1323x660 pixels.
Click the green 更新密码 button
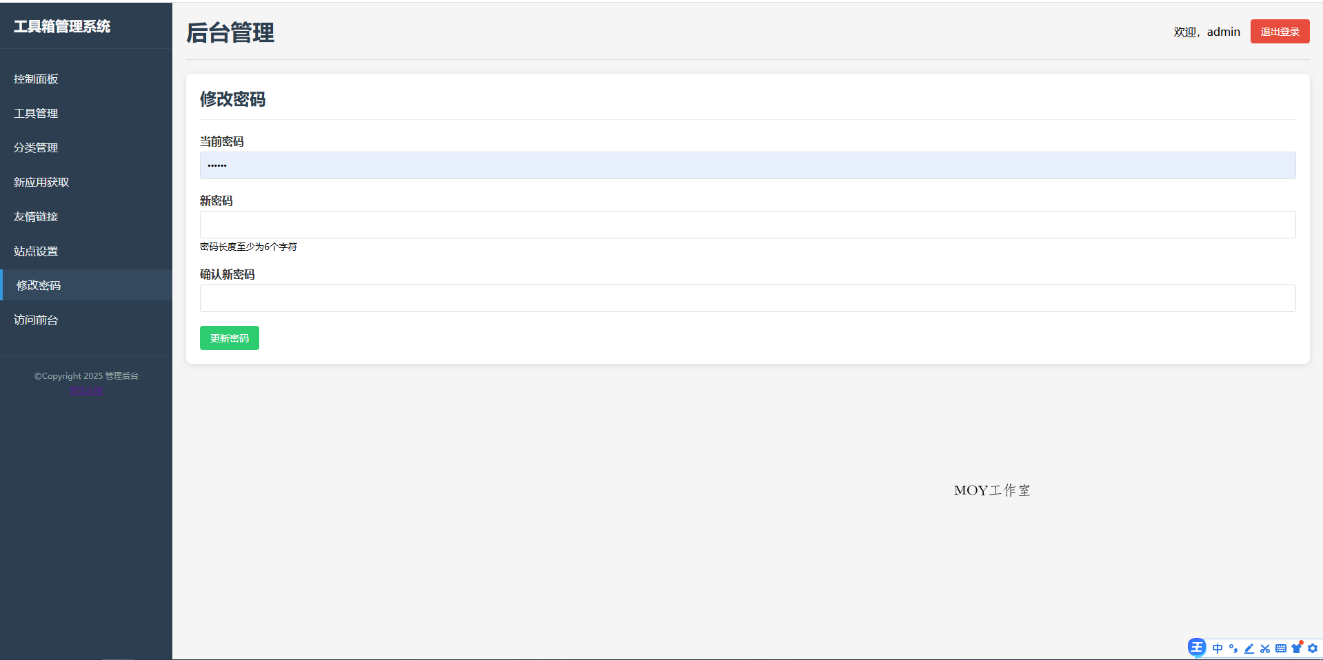[x=230, y=338]
